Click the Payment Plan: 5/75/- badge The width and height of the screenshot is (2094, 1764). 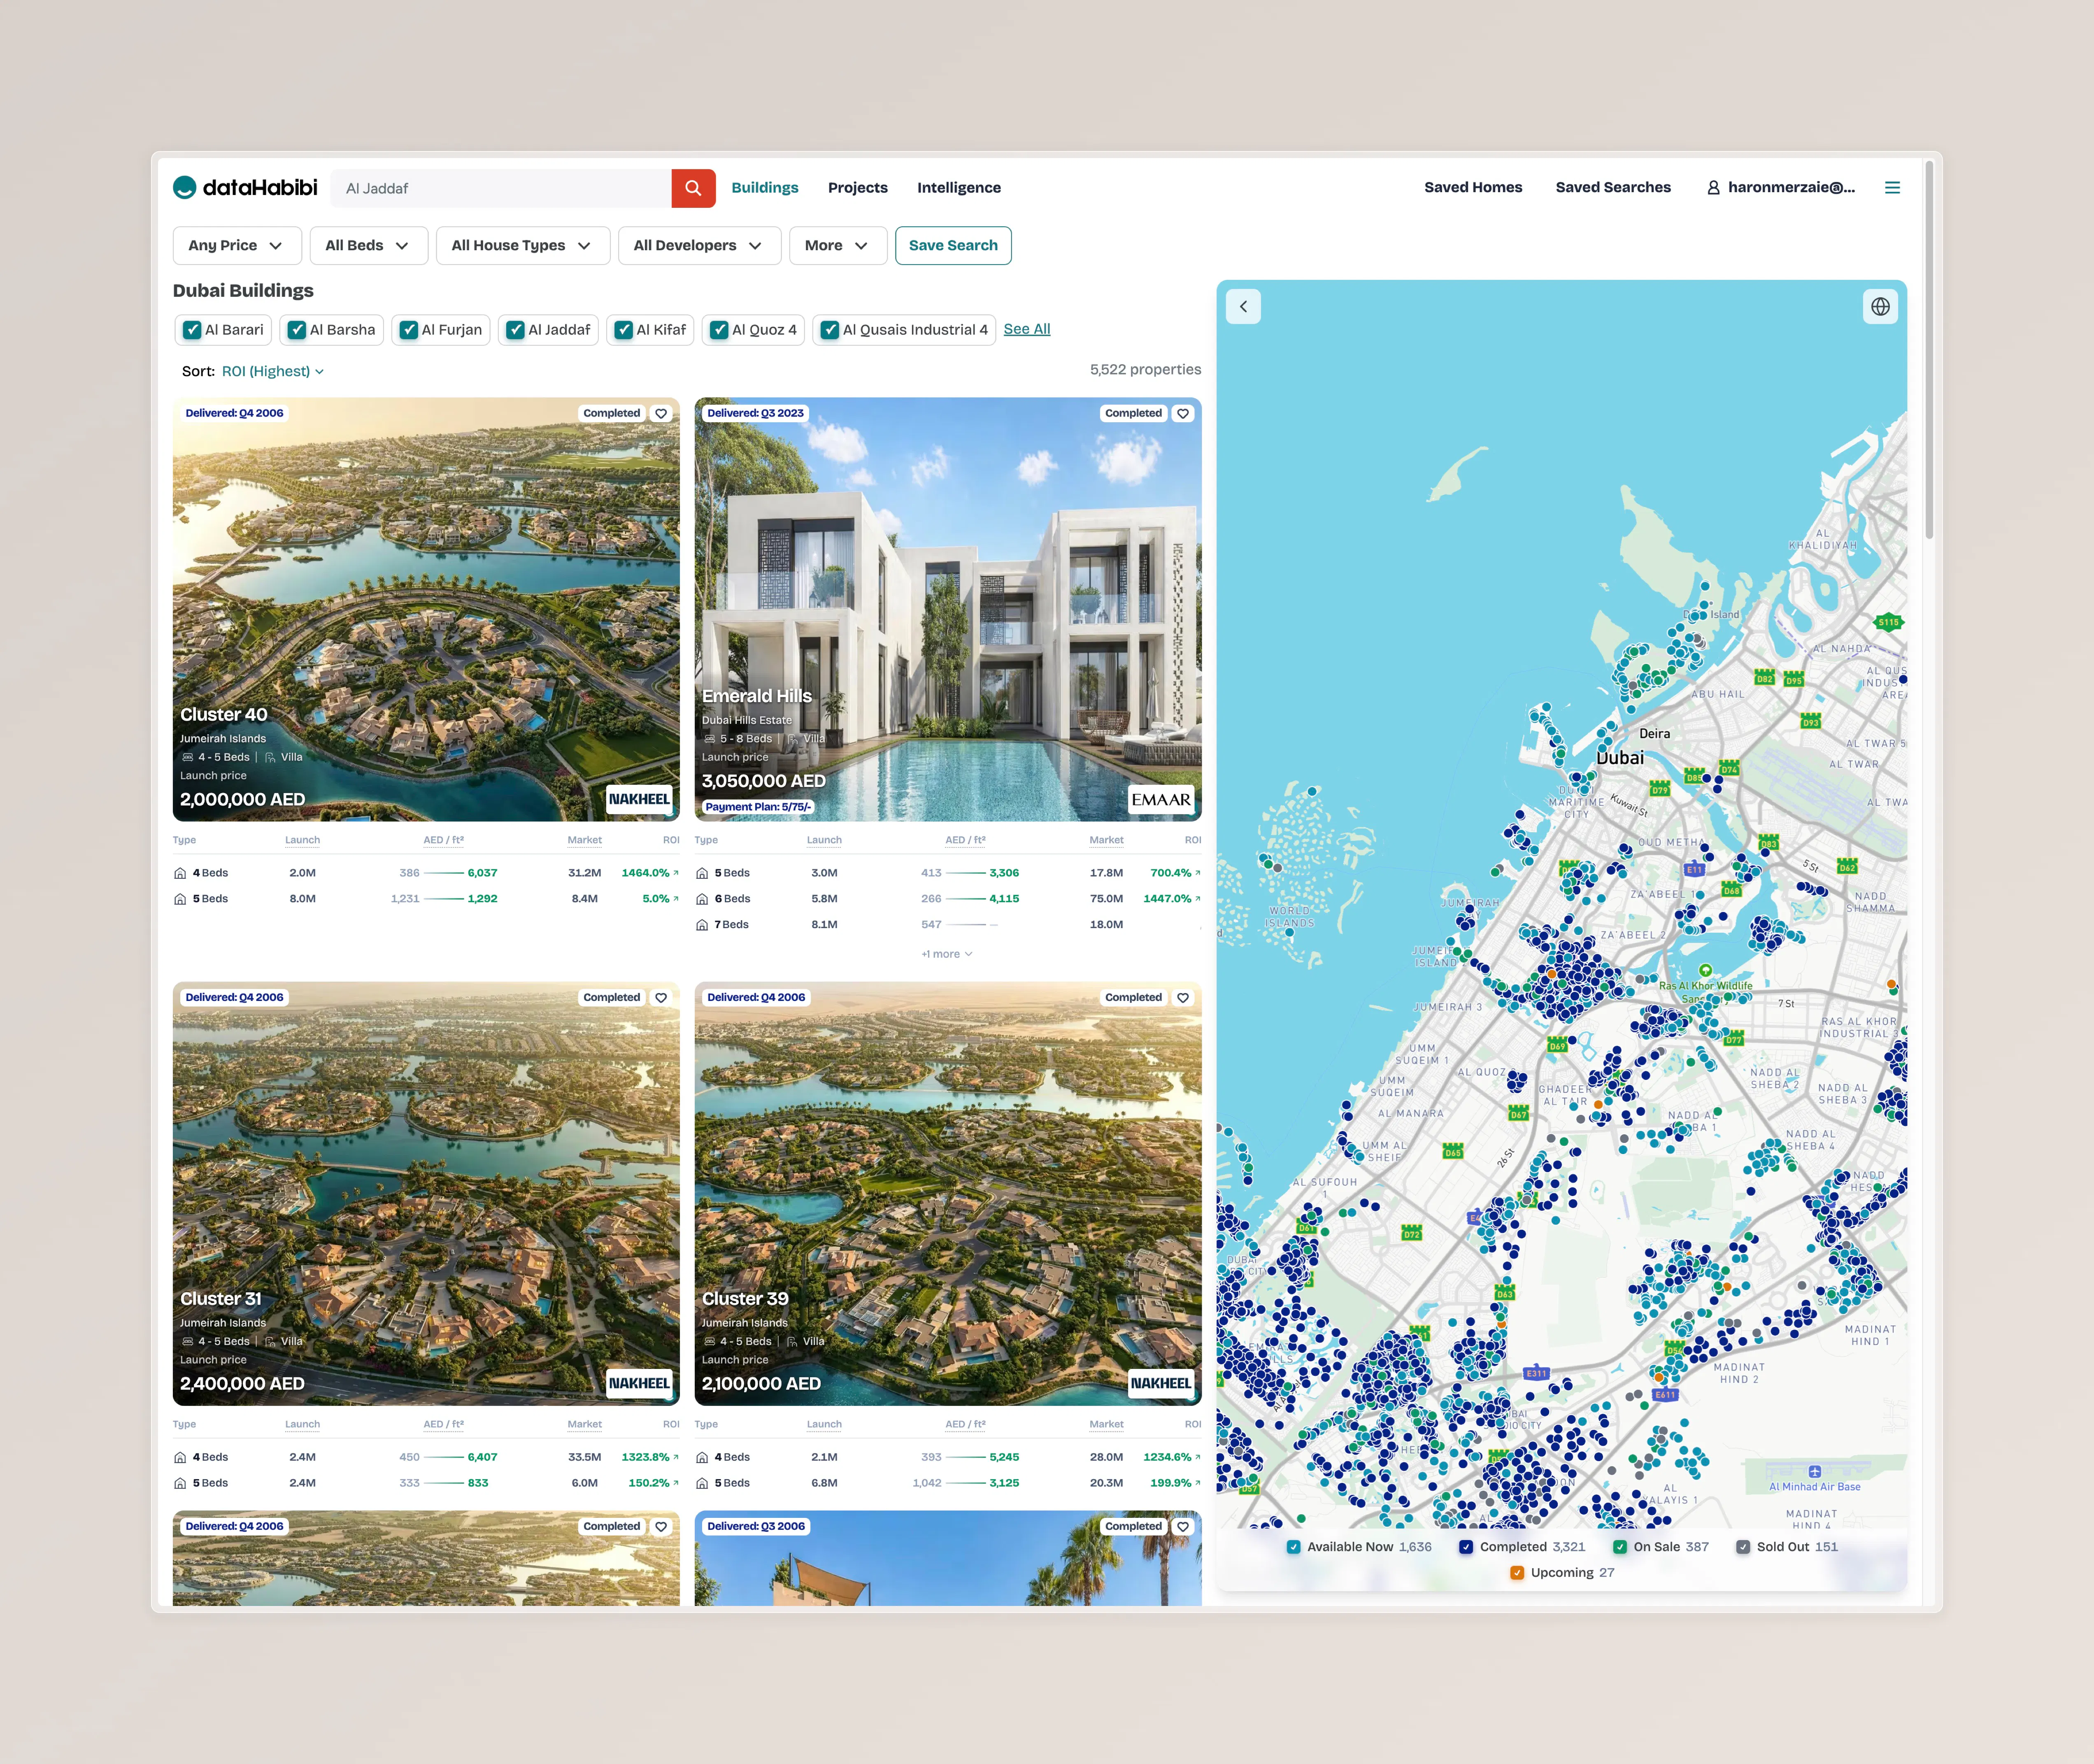tap(758, 807)
